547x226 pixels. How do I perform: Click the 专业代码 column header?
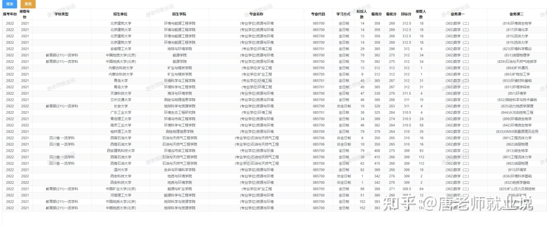point(318,14)
